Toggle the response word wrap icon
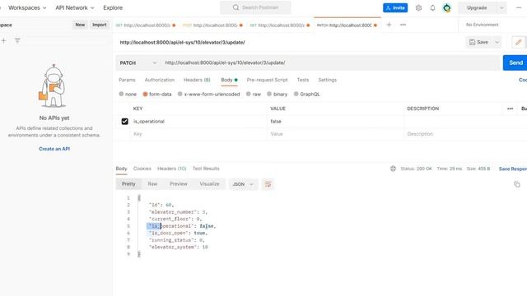Viewport: 527px width, 296px height. click(268, 184)
